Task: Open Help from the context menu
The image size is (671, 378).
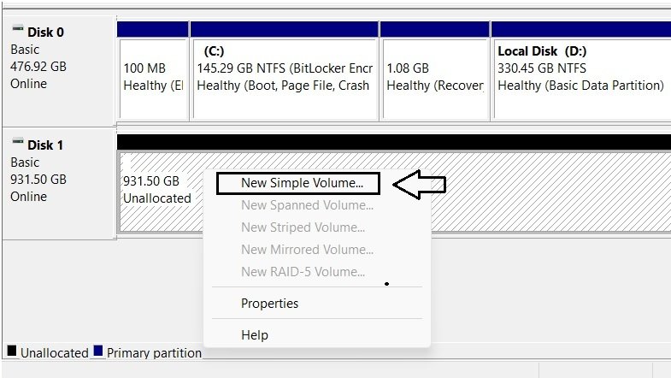Action: (x=255, y=334)
